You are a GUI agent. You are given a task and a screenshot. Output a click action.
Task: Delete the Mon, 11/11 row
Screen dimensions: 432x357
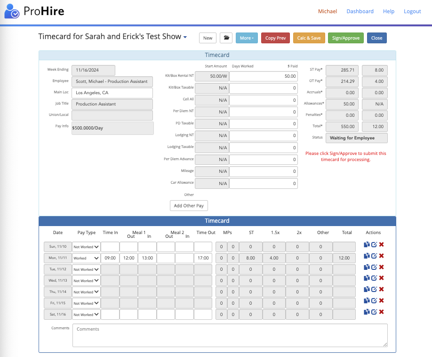tap(381, 256)
